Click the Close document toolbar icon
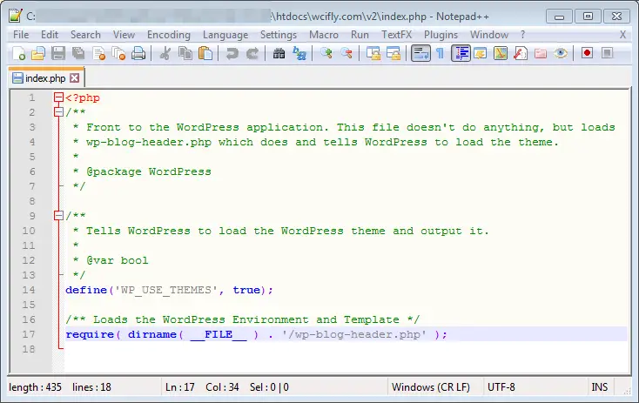 coord(98,53)
